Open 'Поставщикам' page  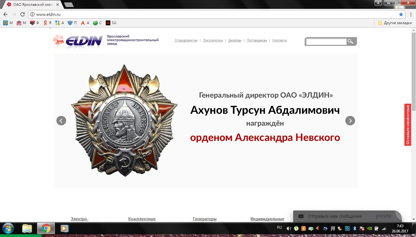point(257,40)
